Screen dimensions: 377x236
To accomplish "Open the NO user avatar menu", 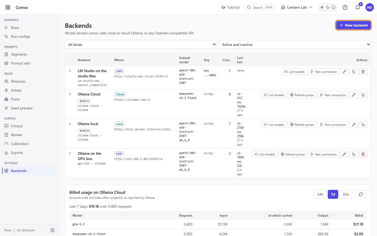I will [370, 7].
